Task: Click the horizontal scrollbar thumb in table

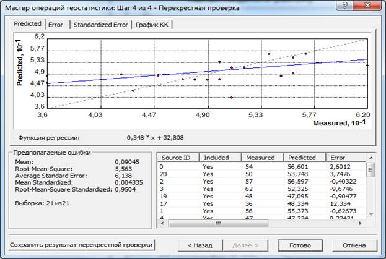Action: (218, 223)
